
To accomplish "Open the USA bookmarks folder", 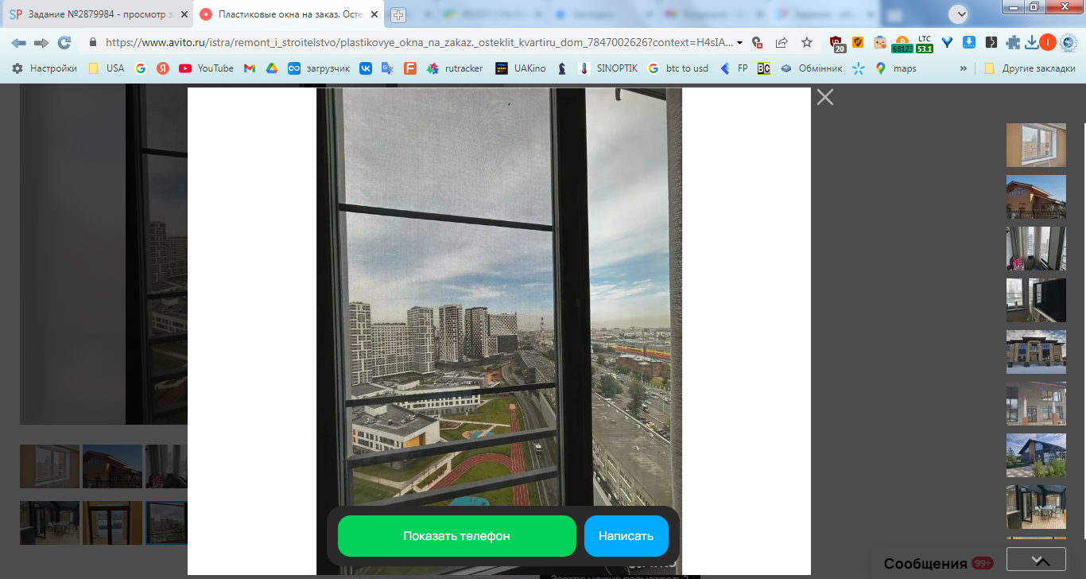I will coord(107,68).
